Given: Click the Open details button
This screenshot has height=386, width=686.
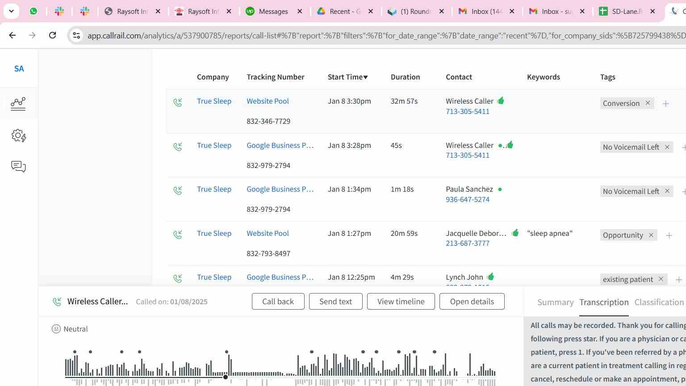Looking at the screenshot, I should 472,302.
